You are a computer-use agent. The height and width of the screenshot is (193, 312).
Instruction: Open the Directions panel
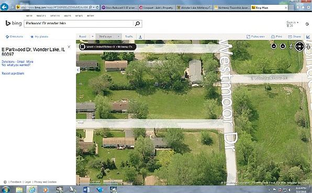point(15,37)
